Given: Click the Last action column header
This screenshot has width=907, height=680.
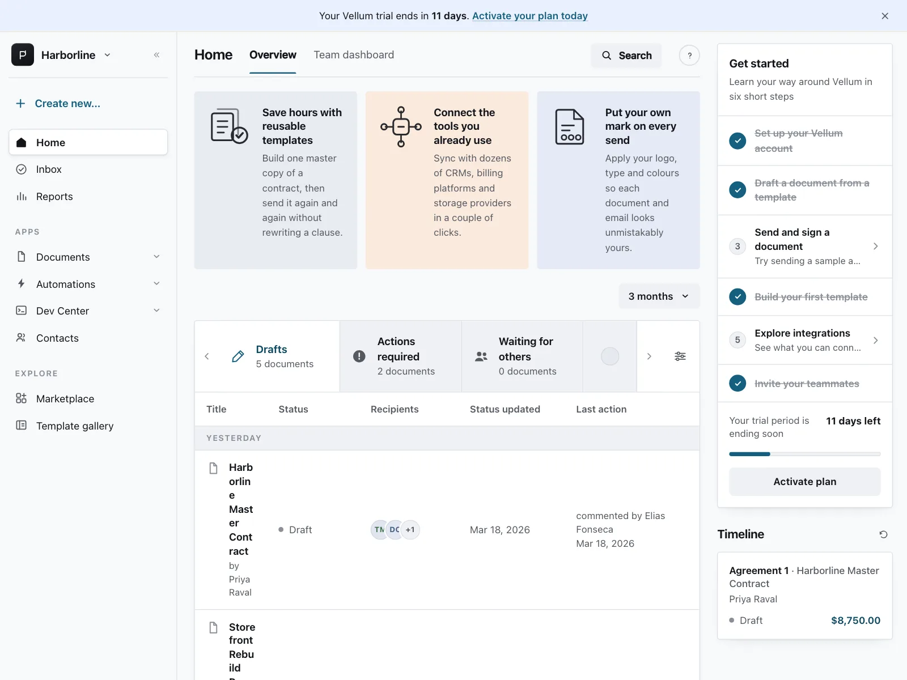Looking at the screenshot, I should 601,409.
